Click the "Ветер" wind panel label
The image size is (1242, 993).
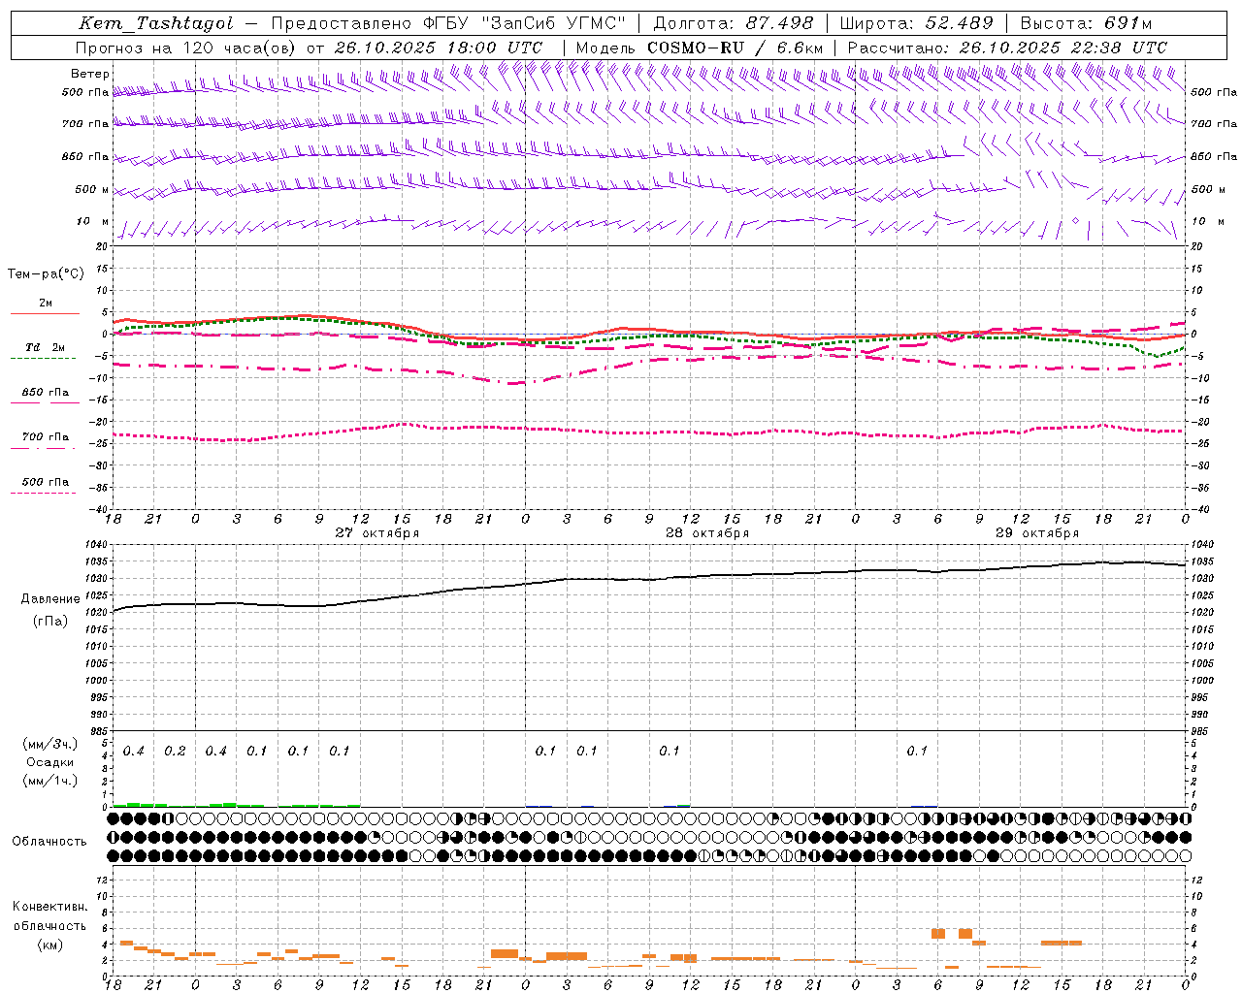tap(90, 74)
